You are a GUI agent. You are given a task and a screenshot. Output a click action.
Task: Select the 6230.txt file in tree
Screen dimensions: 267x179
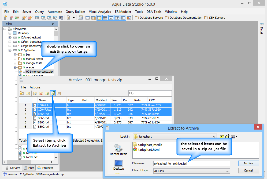[x=32, y=157]
